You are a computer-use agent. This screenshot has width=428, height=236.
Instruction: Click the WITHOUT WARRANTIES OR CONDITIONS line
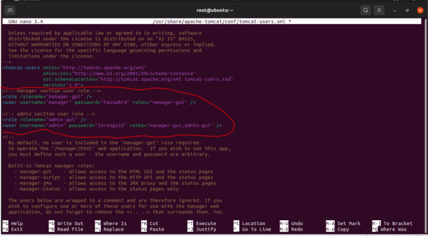pos(112,45)
